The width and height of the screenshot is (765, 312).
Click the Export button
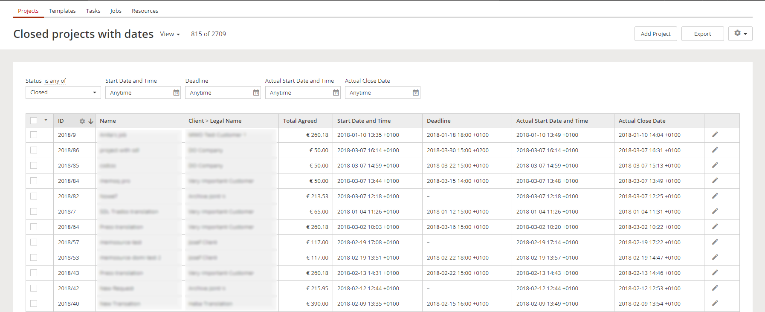(703, 34)
